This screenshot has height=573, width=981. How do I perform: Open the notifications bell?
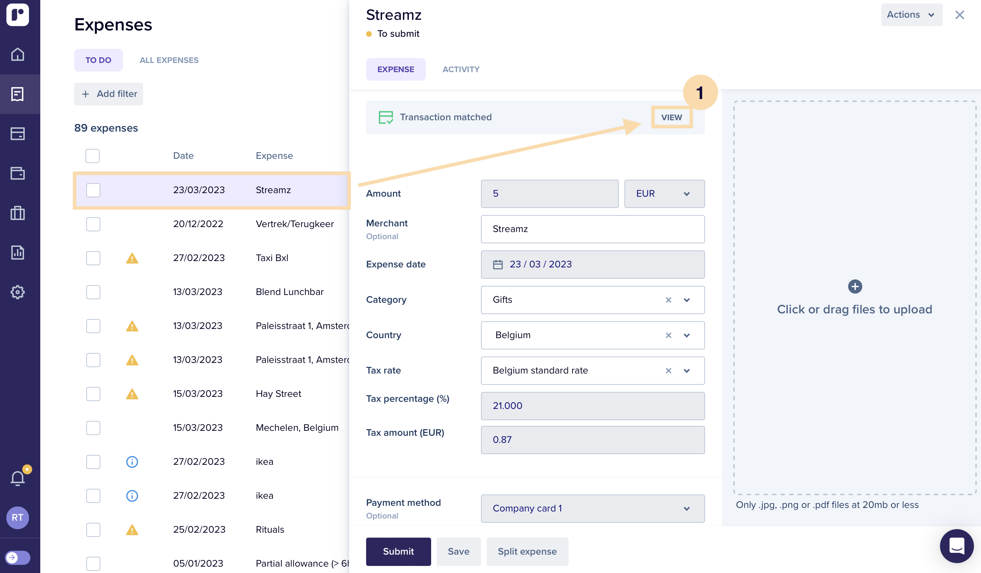(18, 478)
